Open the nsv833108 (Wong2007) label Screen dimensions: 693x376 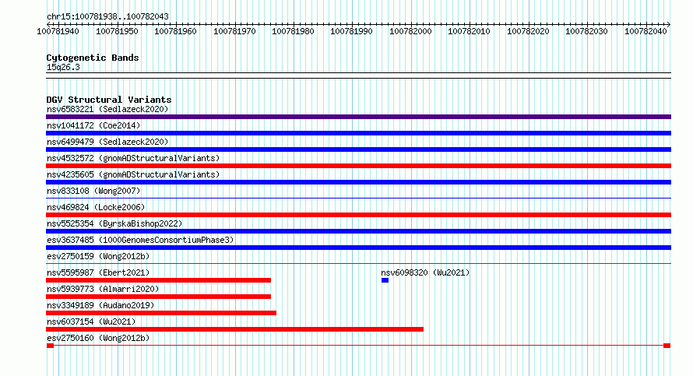tap(93, 191)
